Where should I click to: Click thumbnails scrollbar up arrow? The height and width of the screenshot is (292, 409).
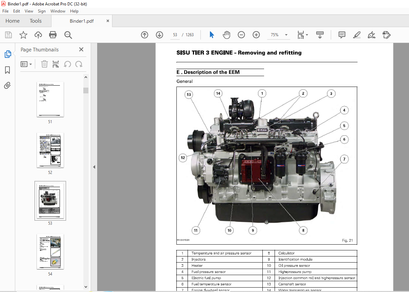(x=86, y=77)
